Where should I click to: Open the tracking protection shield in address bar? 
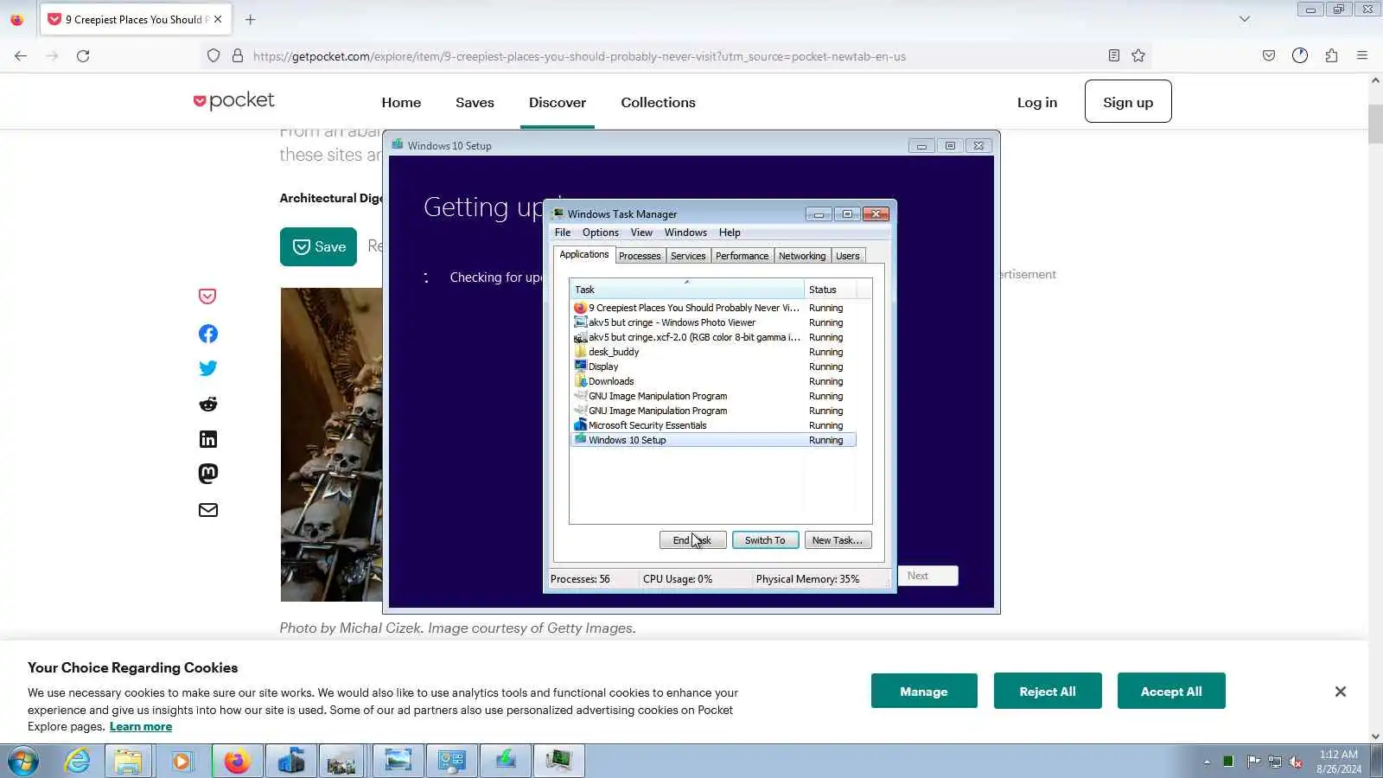[x=214, y=56]
